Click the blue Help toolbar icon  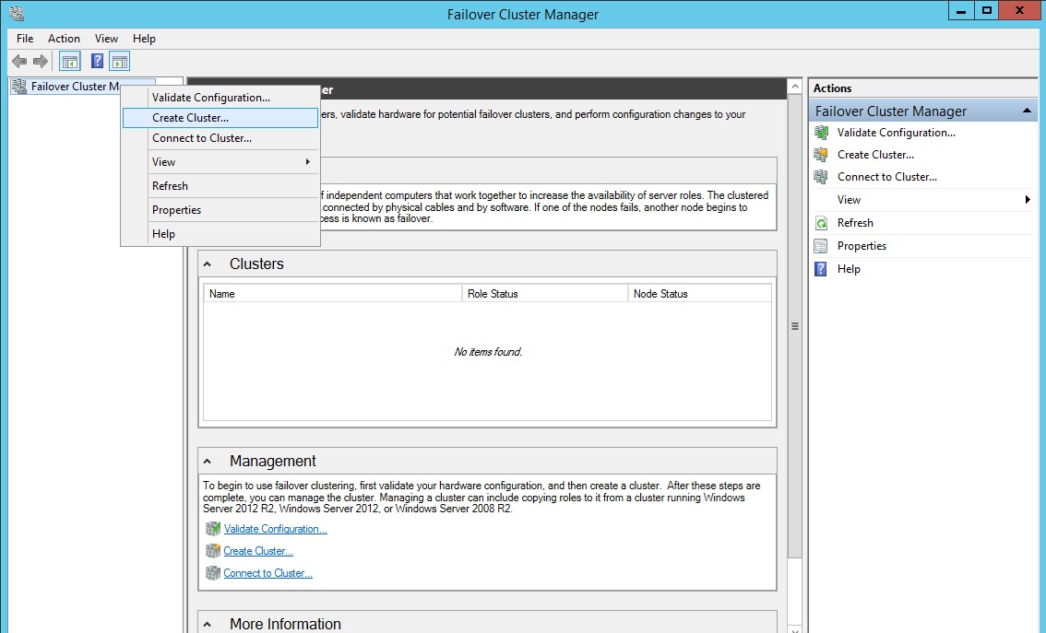coord(98,62)
